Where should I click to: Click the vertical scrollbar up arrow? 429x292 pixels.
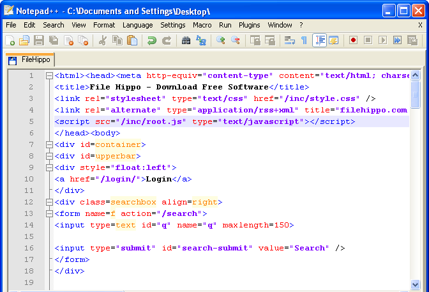(416, 75)
